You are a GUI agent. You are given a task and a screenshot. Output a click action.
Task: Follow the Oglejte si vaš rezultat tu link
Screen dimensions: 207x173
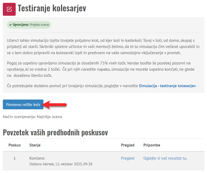(x=165, y=158)
